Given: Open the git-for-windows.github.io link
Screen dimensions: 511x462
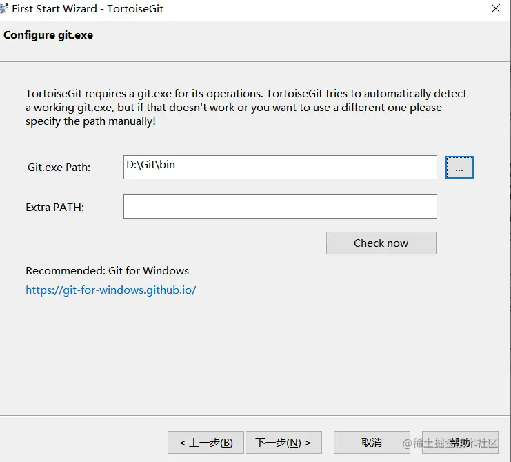Looking at the screenshot, I should pyautogui.click(x=111, y=290).
